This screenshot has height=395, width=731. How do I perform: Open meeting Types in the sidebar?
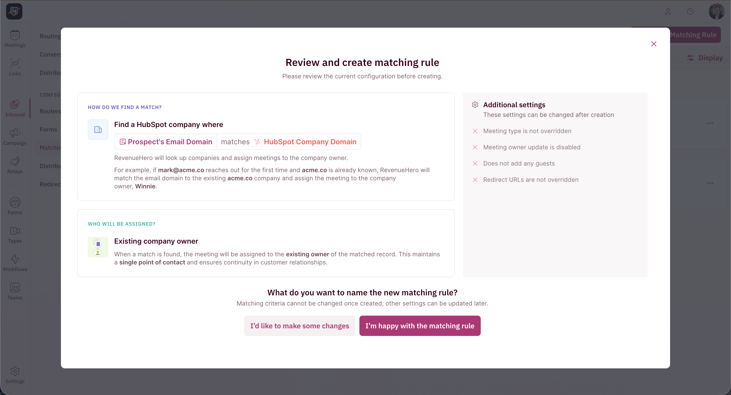click(15, 235)
